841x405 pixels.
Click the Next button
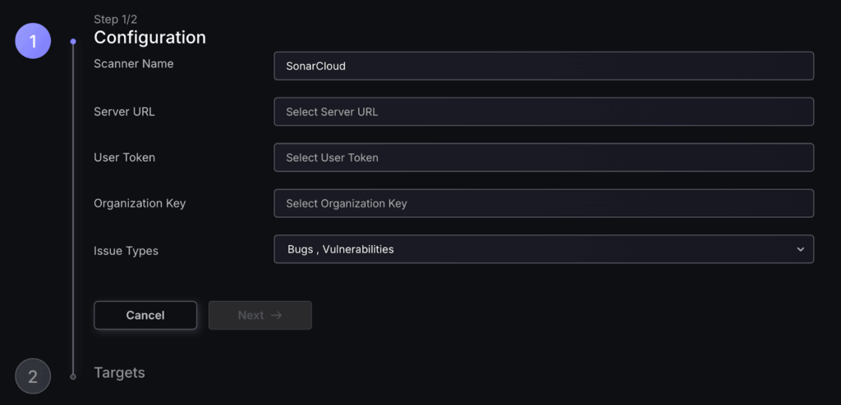[x=260, y=315]
